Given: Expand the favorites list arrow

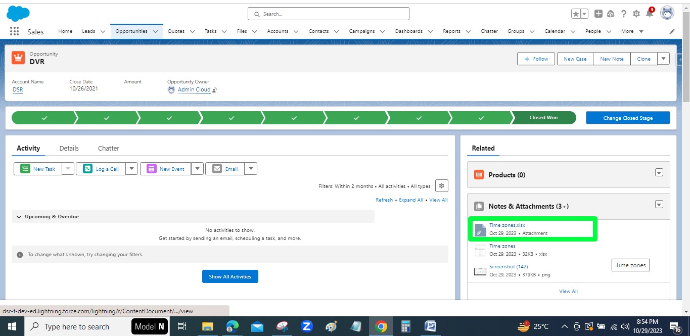Looking at the screenshot, I should coord(584,14).
